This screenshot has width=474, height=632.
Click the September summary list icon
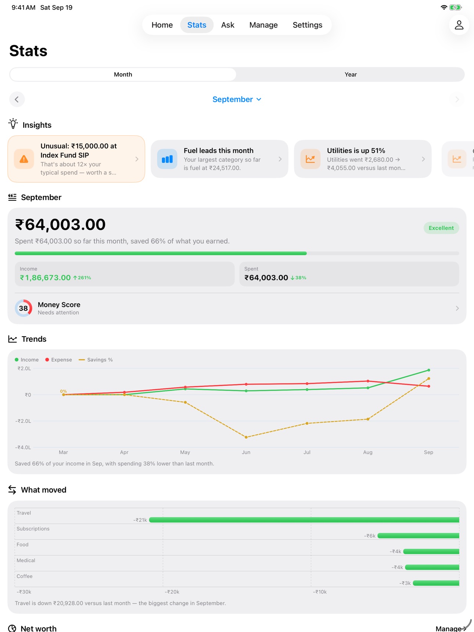point(12,197)
